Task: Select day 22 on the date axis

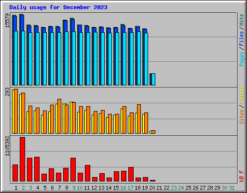Action: pos(166,188)
